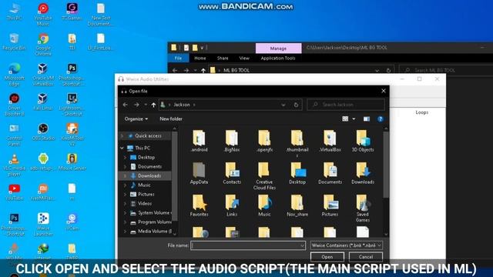
Task: Open Google Chrome desktop shortcut
Action: [x=43, y=44]
